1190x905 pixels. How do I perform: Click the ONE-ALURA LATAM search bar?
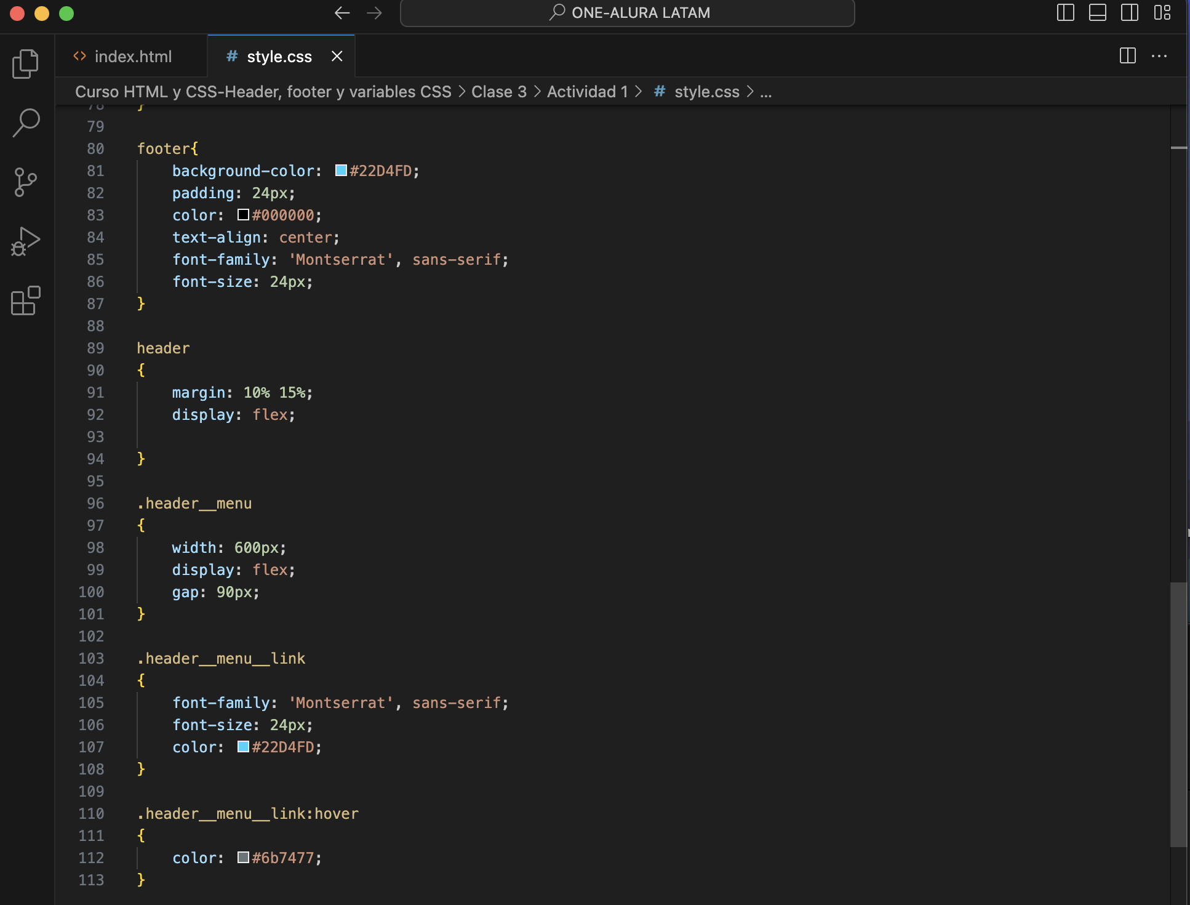coord(626,12)
